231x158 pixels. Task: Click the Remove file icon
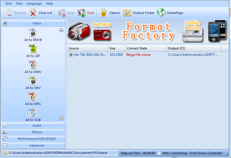(x=9, y=13)
